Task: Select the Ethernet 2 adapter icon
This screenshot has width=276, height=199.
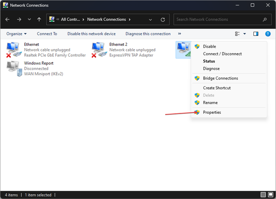Action: pyautogui.click(x=99, y=50)
